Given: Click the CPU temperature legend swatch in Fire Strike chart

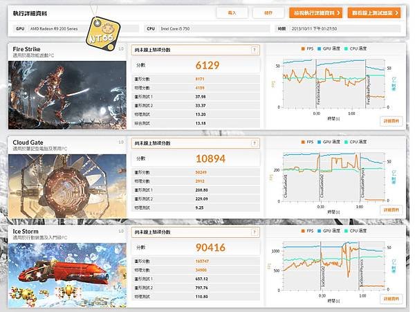Looking at the screenshot, I should click(x=347, y=48).
